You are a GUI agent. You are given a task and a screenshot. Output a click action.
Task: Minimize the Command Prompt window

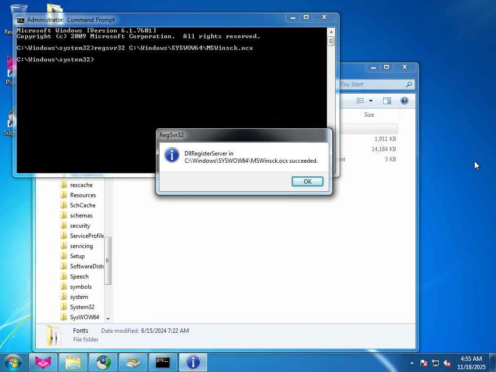[293, 17]
